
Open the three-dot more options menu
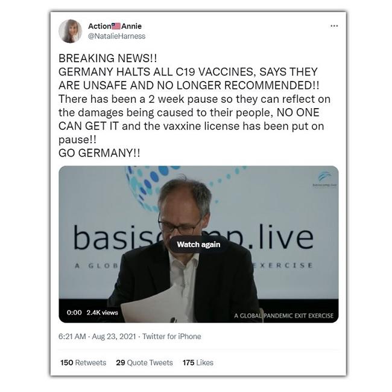coord(334,26)
